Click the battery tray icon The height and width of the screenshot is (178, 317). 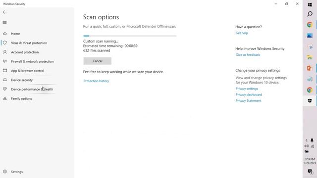point(307,152)
